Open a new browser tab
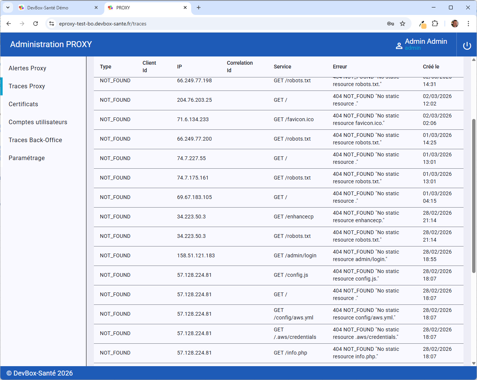 (199, 7)
